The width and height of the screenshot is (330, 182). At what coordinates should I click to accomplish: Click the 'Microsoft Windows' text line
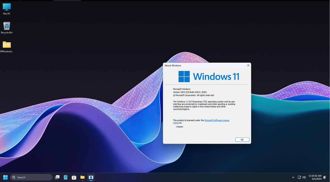coord(182,89)
